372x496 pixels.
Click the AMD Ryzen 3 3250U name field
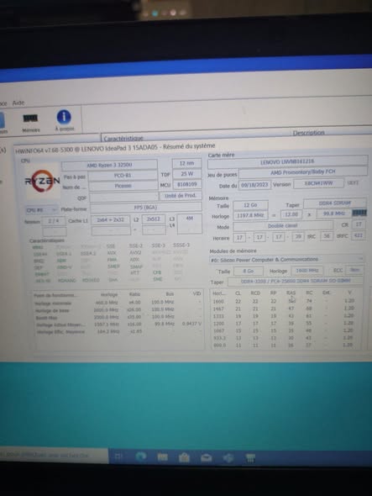109,165
